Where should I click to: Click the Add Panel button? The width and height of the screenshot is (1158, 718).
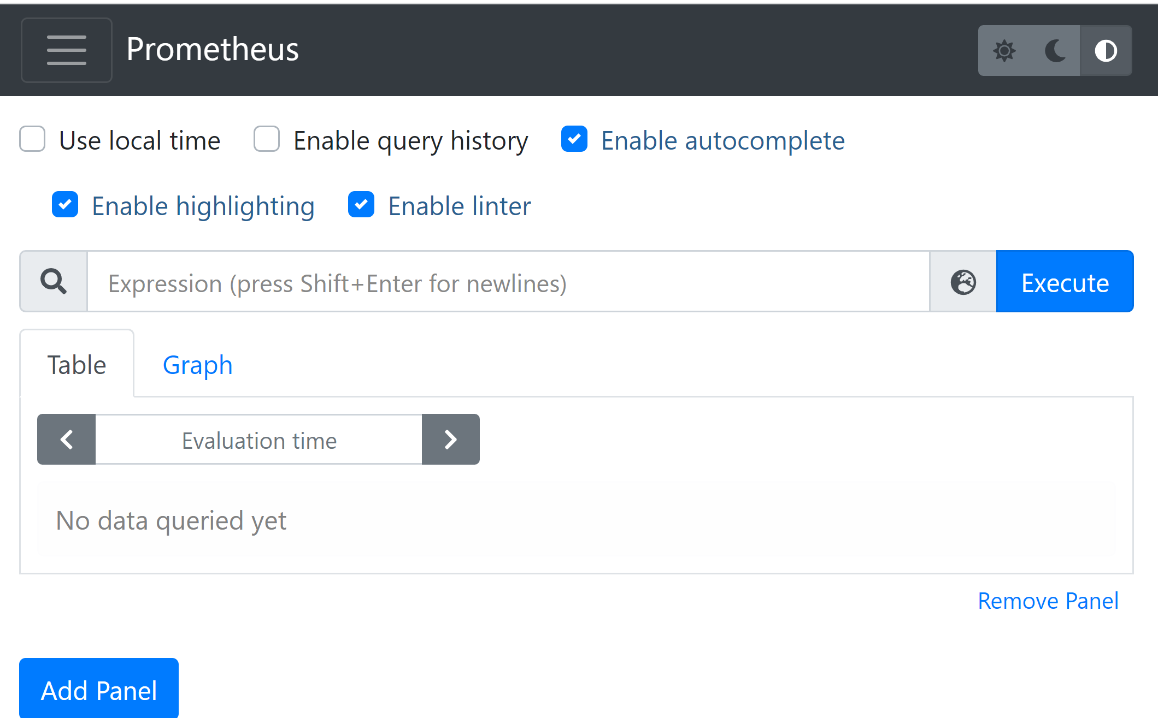[x=99, y=690]
